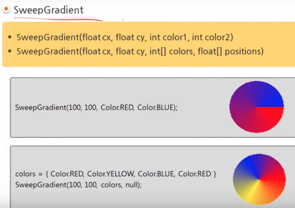Click the SweepGradient slide title
Viewport: 295px width, 208px height.
coord(49,10)
